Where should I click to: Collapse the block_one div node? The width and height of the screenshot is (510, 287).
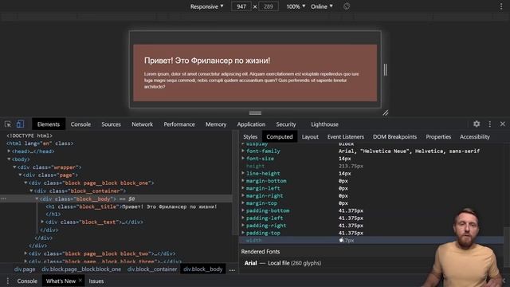click(25, 183)
